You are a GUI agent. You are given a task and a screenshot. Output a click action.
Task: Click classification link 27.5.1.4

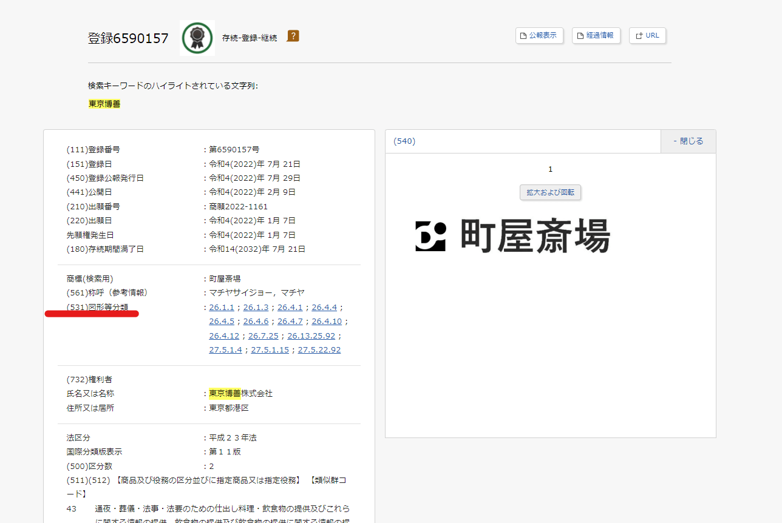[225, 350]
